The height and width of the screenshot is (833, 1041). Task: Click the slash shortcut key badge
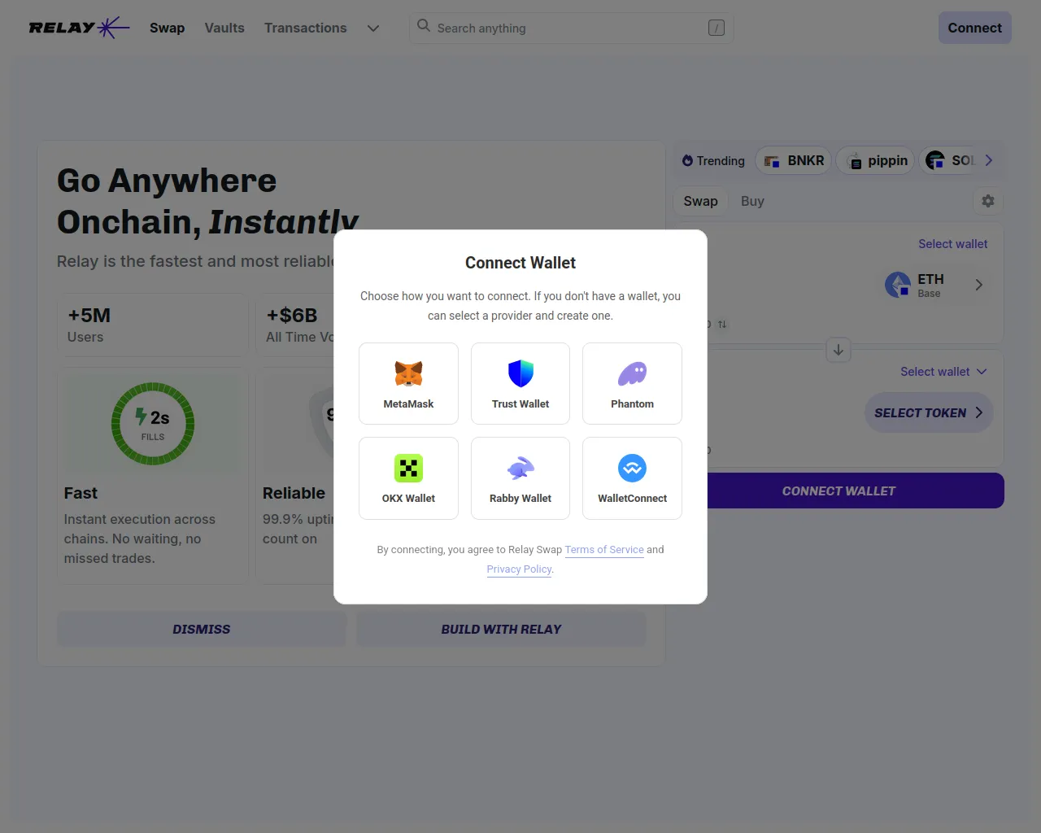tap(717, 28)
